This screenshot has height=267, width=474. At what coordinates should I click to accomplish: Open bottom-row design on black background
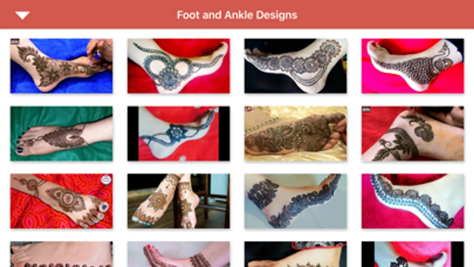pos(295,254)
